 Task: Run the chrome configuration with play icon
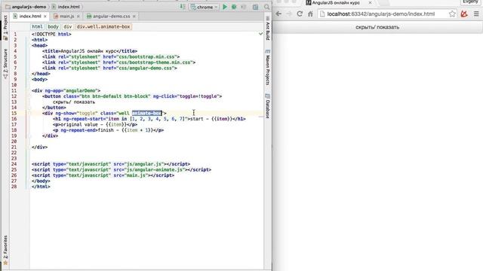(225, 7)
